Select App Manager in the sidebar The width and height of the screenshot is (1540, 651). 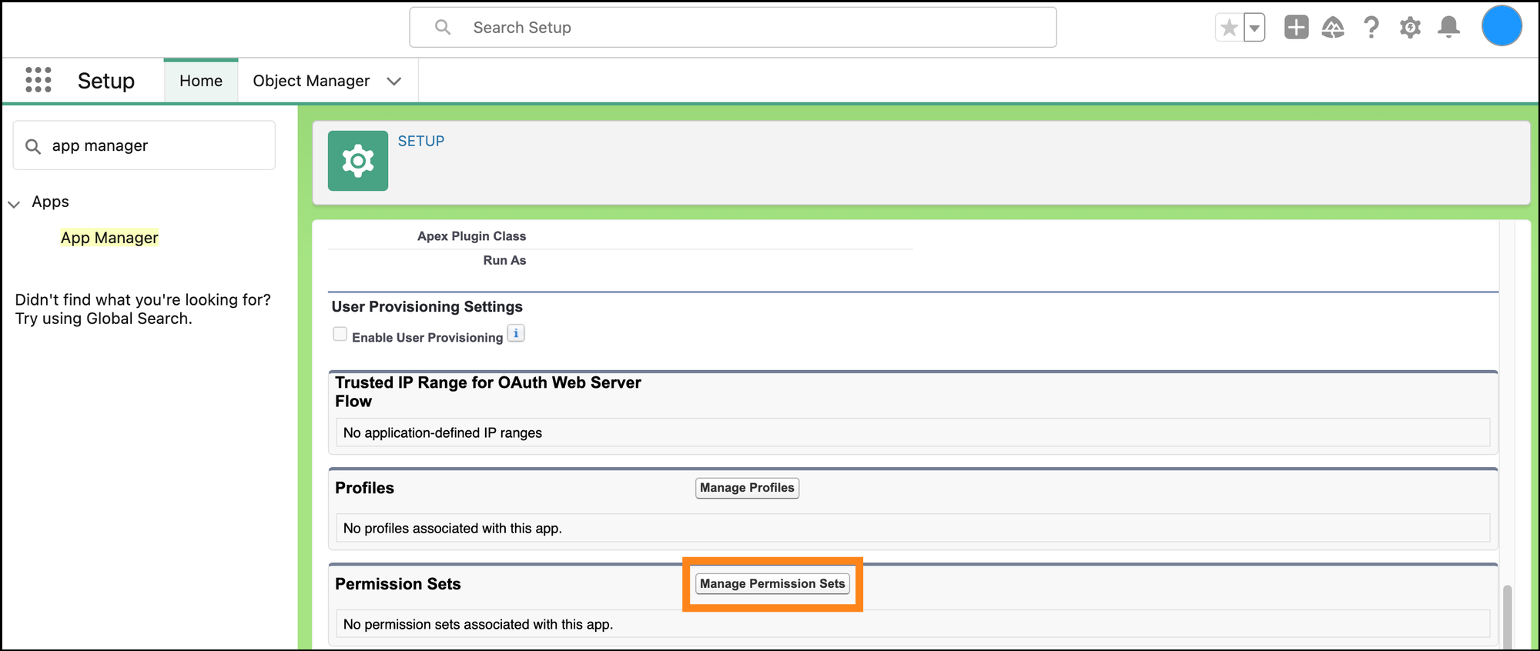click(x=109, y=238)
